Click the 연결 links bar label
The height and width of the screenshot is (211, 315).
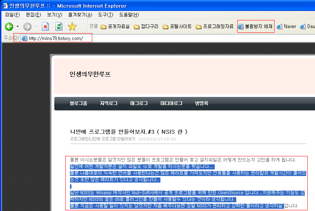point(93,26)
